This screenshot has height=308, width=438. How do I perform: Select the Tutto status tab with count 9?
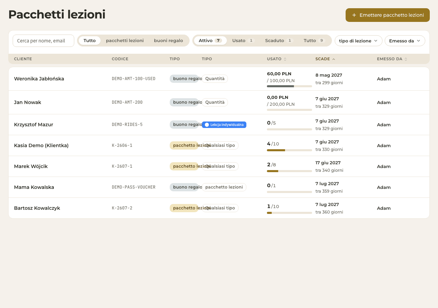314,40
